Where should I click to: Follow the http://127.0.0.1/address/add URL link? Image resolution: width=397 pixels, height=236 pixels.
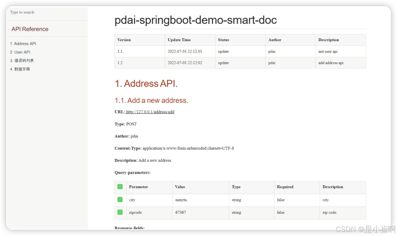(150, 112)
